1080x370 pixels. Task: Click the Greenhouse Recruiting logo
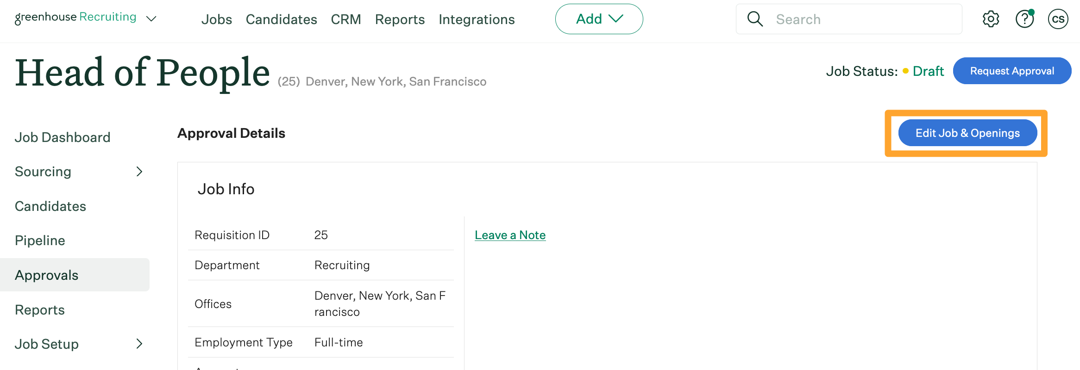tap(75, 18)
